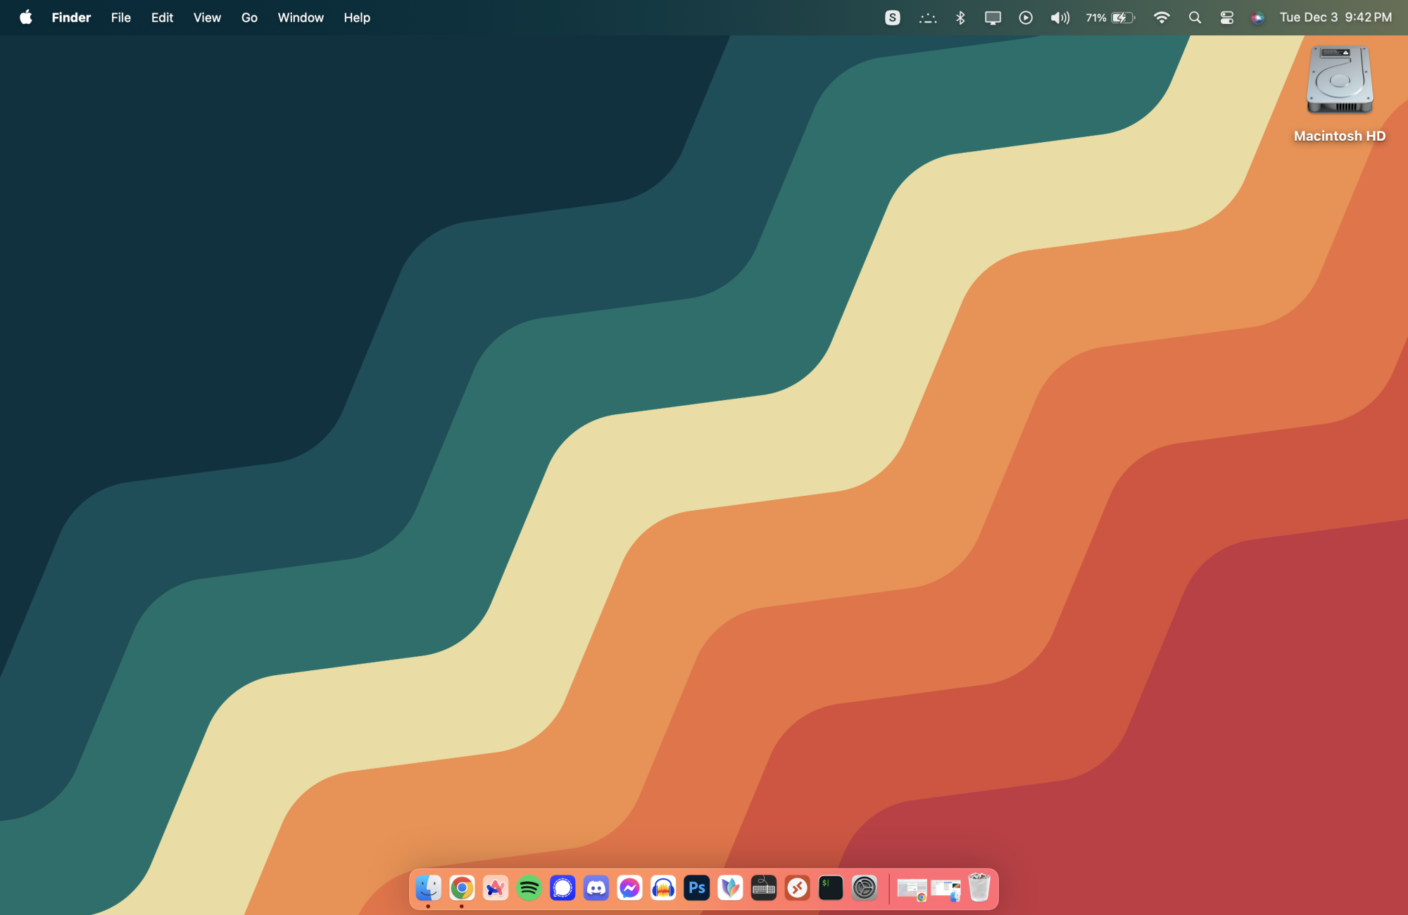This screenshot has width=1408, height=915.
Task: Open the Help menu
Action: tap(357, 18)
